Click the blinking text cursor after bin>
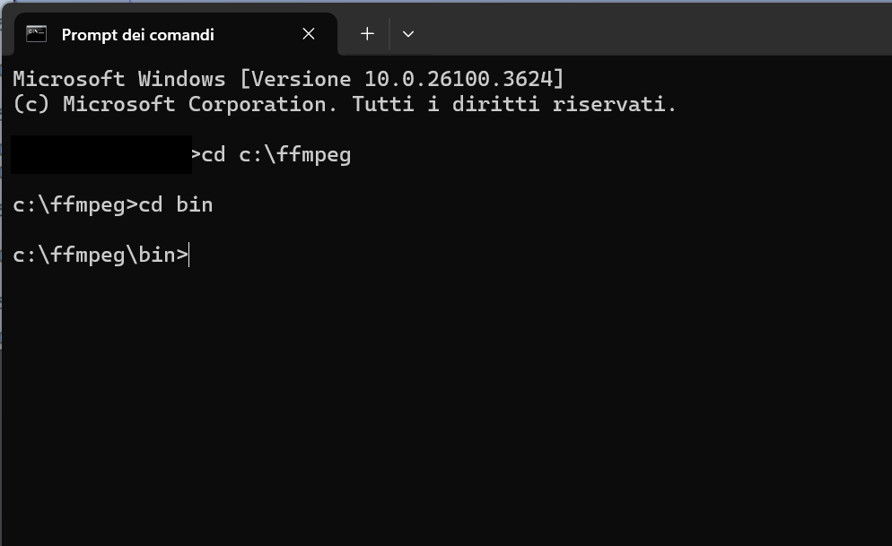 (x=188, y=255)
